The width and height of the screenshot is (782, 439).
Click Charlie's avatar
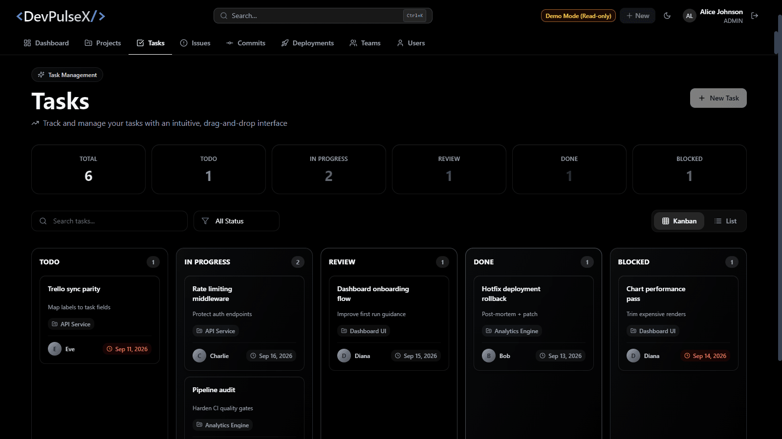(199, 356)
